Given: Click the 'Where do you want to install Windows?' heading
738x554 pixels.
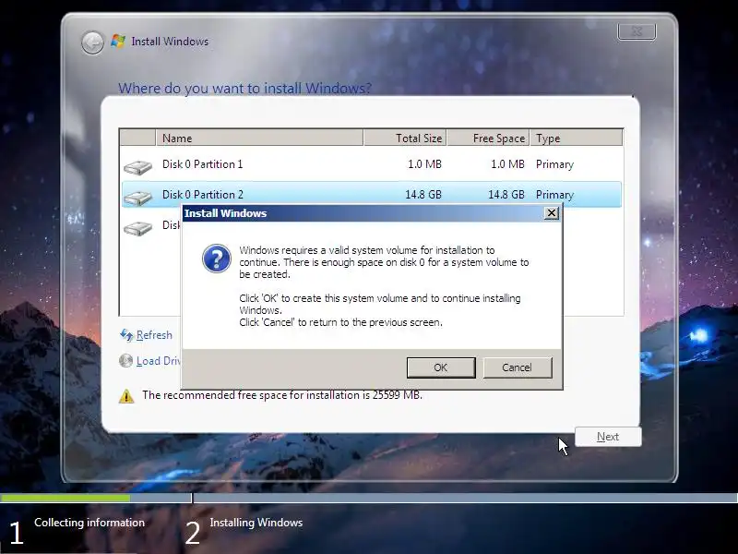Looking at the screenshot, I should (x=244, y=88).
